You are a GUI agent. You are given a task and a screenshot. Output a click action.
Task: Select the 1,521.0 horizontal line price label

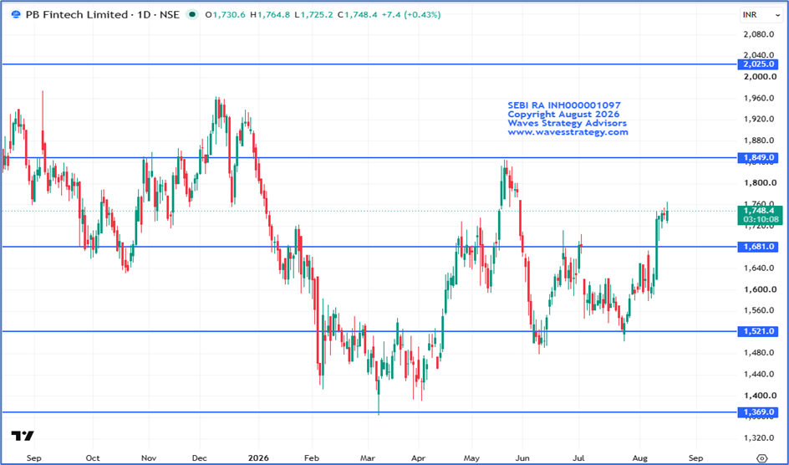coord(758,331)
